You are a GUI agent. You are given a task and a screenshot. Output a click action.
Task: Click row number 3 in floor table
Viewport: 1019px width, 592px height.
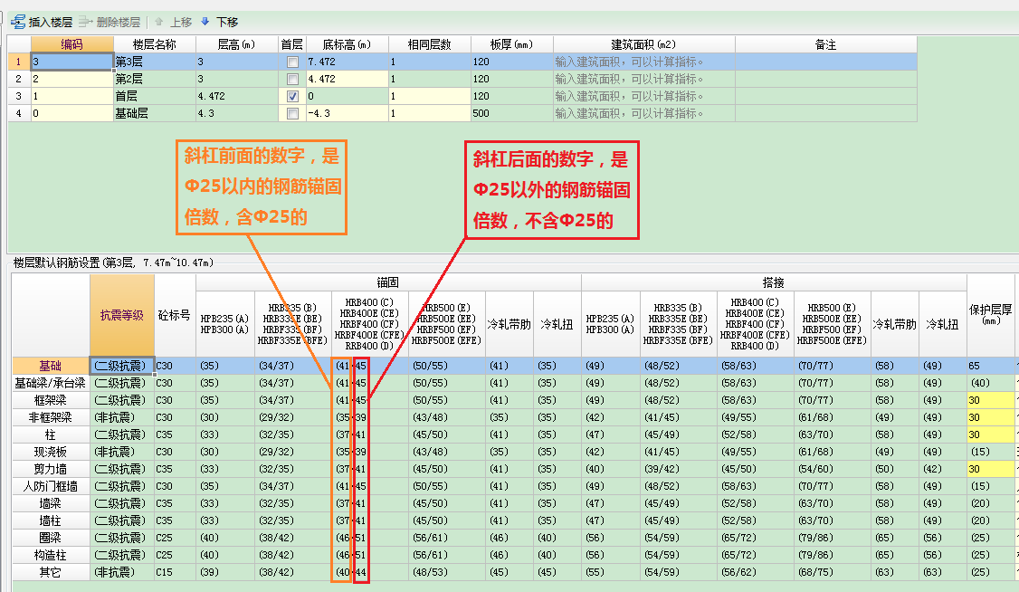pos(19,96)
